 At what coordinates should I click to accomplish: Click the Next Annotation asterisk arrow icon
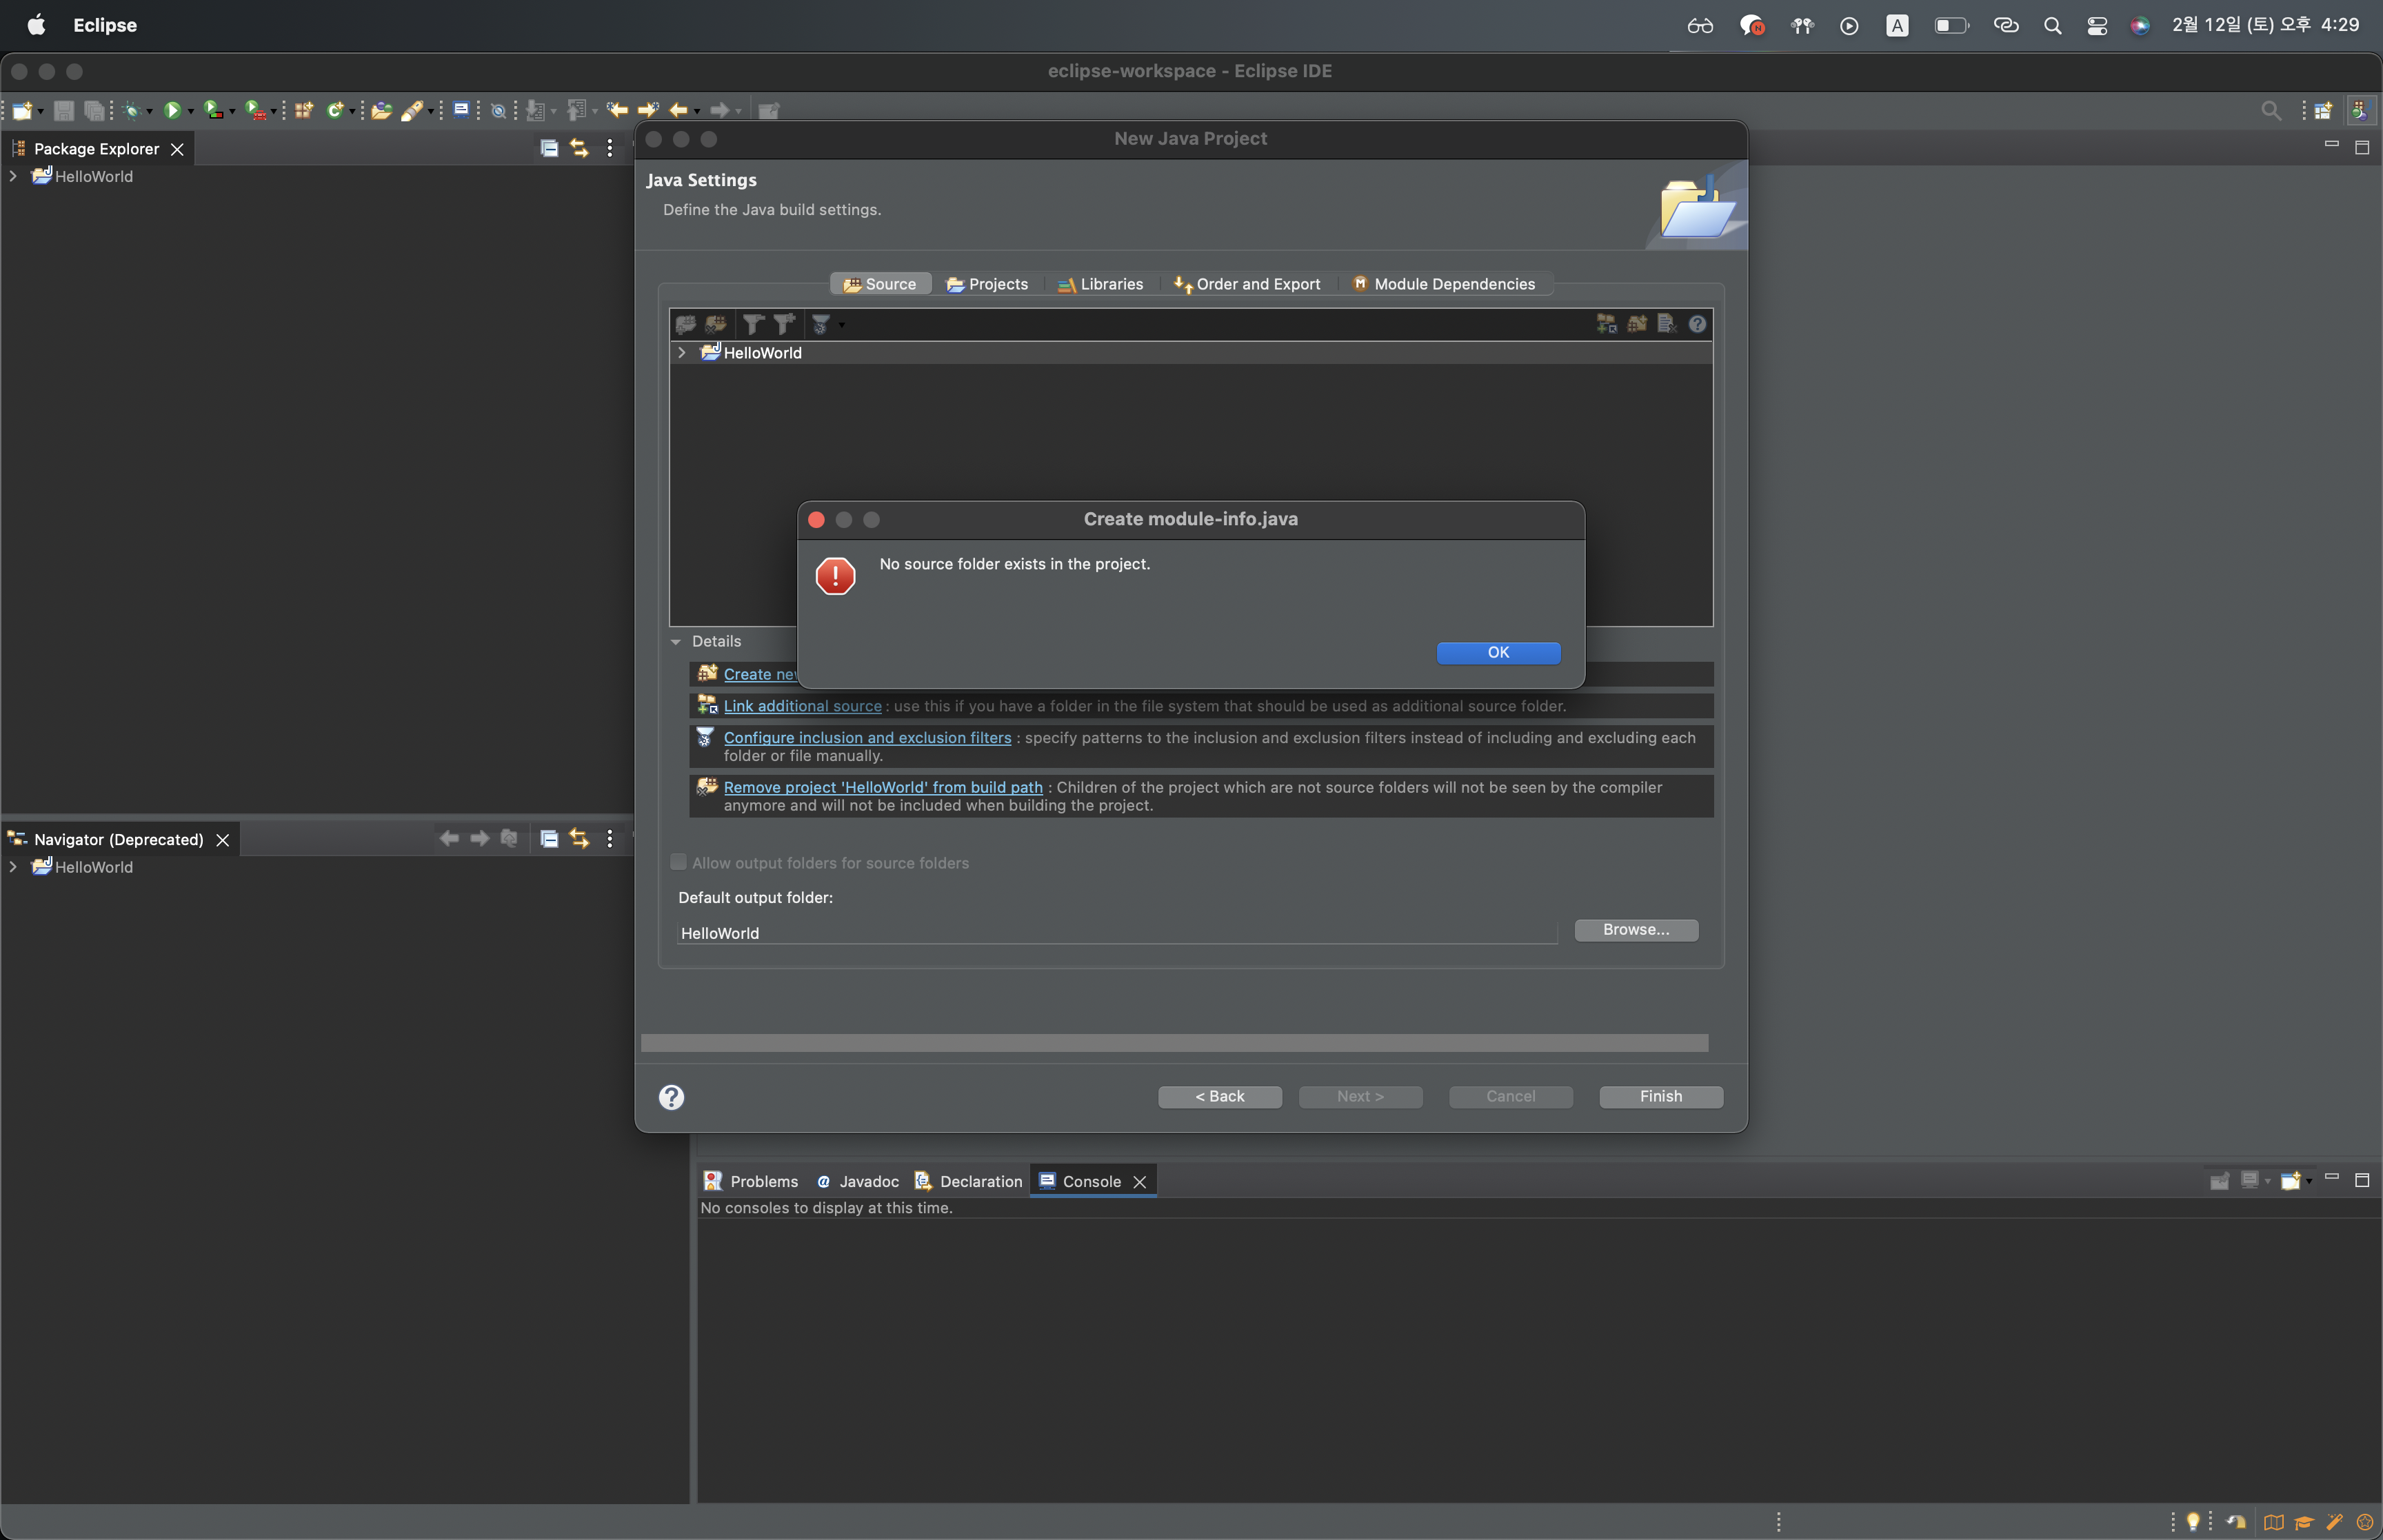click(648, 109)
